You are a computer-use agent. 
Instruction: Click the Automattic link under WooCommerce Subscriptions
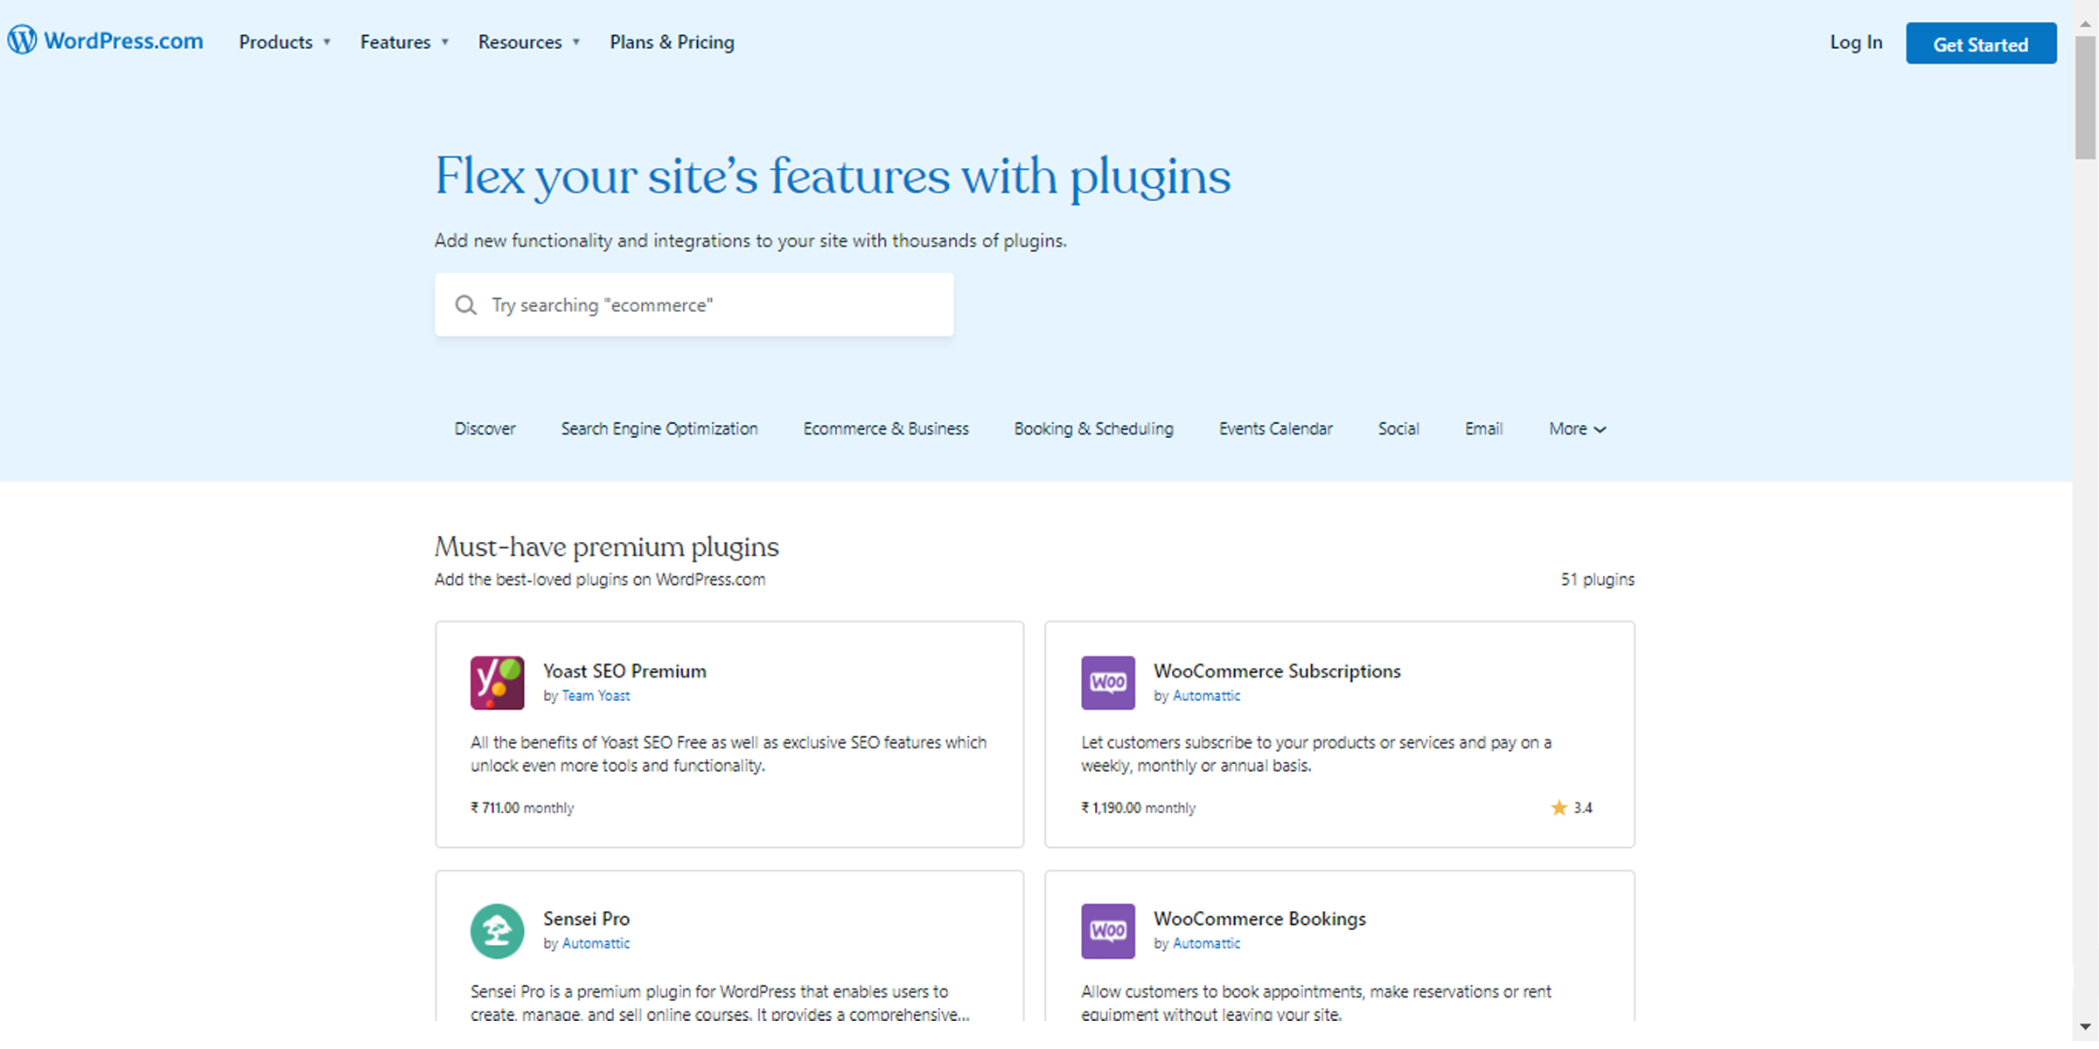[x=1205, y=696]
